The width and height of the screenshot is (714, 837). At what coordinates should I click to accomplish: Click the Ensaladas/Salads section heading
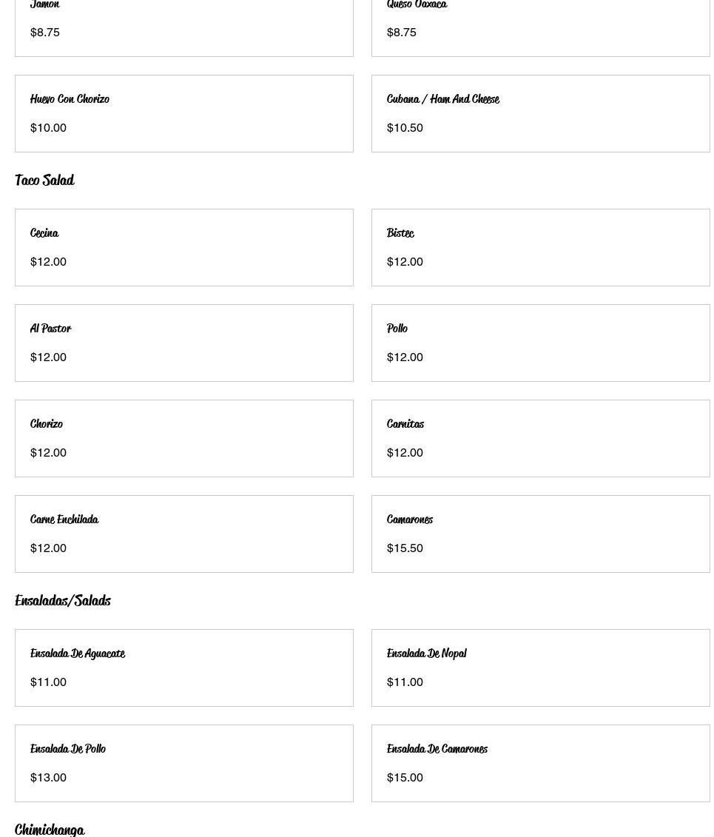coord(63,601)
